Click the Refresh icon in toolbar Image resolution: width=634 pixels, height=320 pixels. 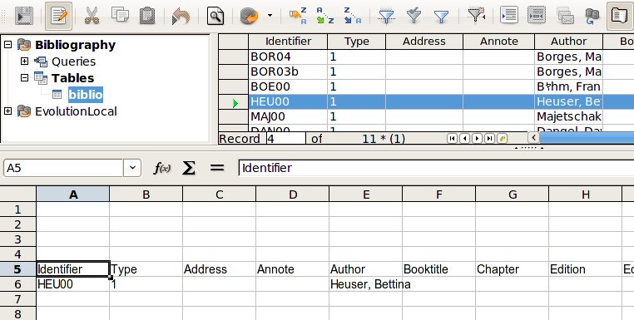pyautogui.click(x=250, y=16)
